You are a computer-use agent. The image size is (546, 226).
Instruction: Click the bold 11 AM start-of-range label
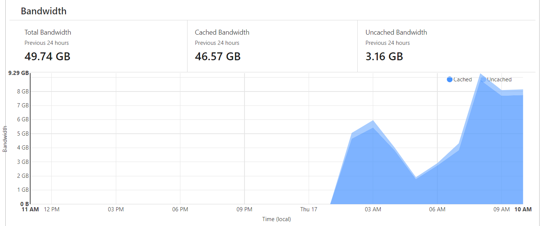coord(30,209)
